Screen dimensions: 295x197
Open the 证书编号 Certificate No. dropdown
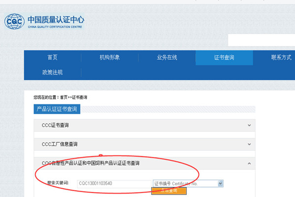coord(188,183)
